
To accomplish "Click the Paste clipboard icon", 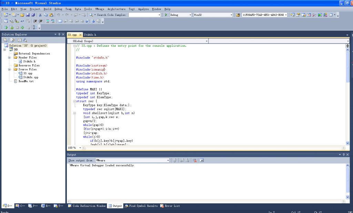I will [51, 15].
